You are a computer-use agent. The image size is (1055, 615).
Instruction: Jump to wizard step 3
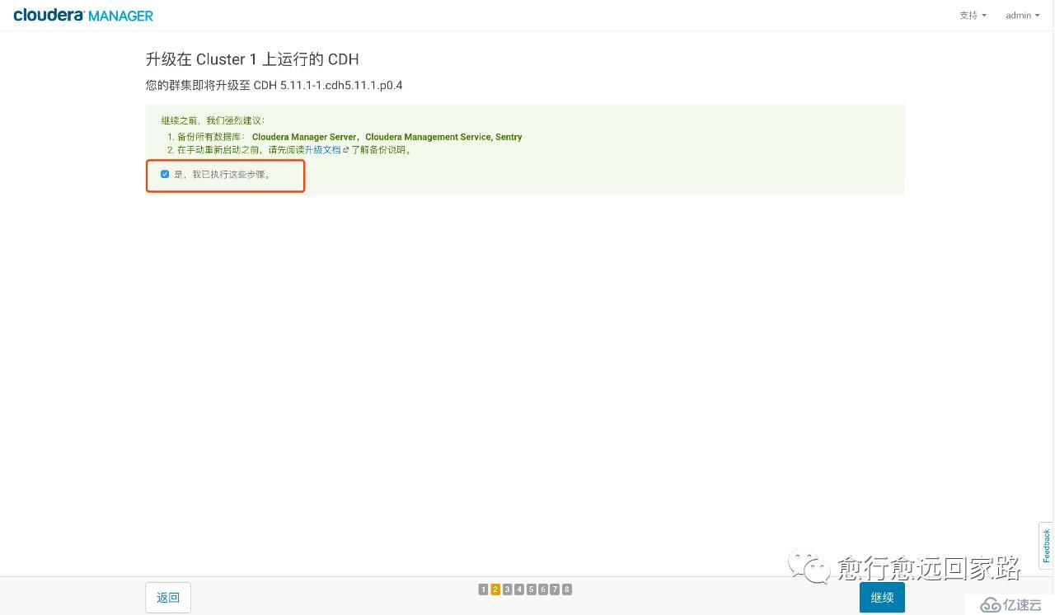click(507, 589)
